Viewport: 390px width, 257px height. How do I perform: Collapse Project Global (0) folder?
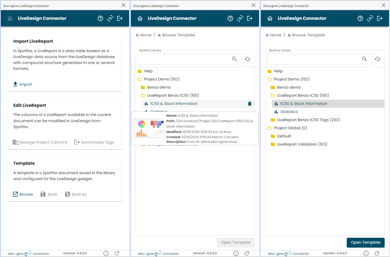287,128
